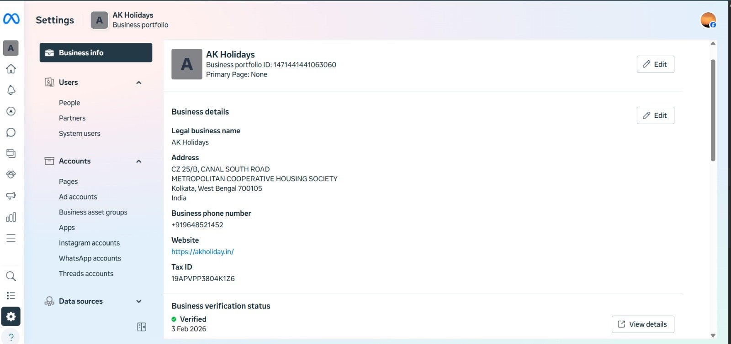The width and height of the screenshot is (731, 344).
Task: Collapse the Accounts section chevron
Action: tap(139, 162)
